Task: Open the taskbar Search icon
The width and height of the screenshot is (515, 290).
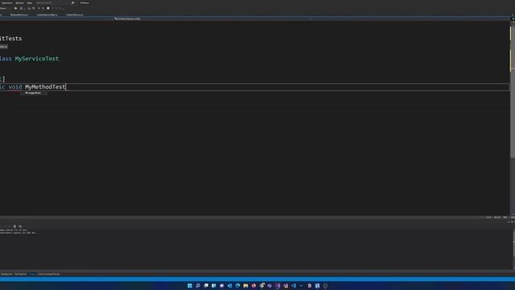Action: coord(198,286)
